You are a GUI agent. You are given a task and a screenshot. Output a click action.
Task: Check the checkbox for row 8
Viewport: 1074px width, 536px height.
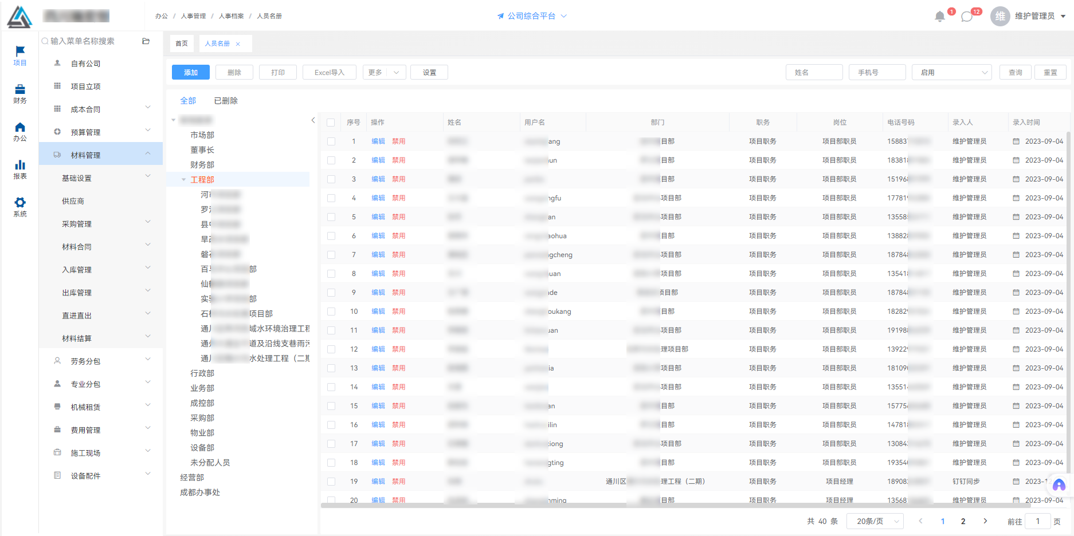(331, 274)
